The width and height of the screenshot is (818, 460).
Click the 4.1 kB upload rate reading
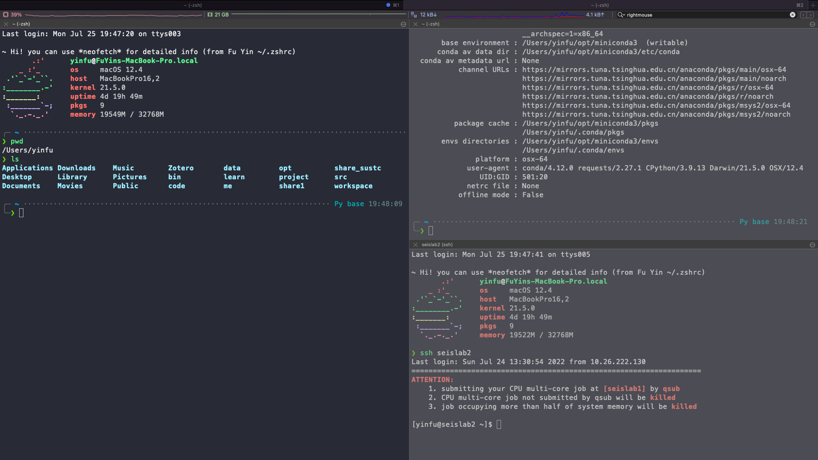tap(595, 14)
